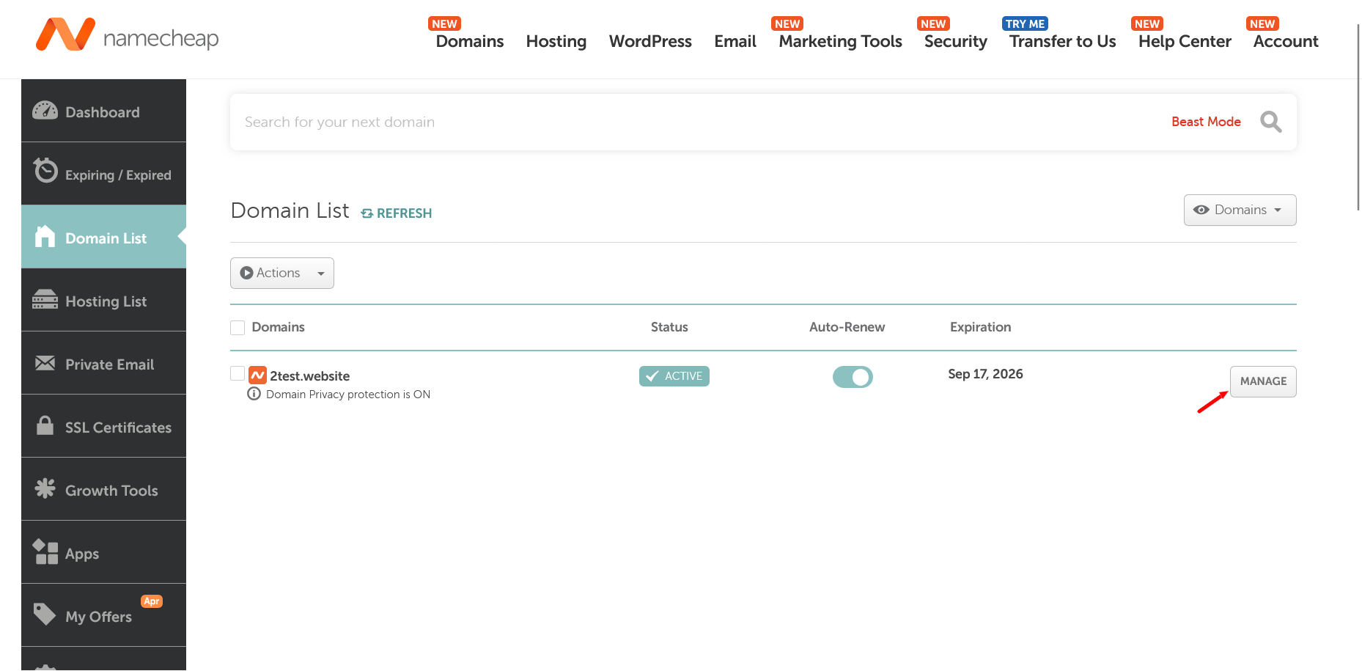Click 'Domain Privacy protection is ON' text
Viewport: 1362px width, 671px height.
point(348,395)
